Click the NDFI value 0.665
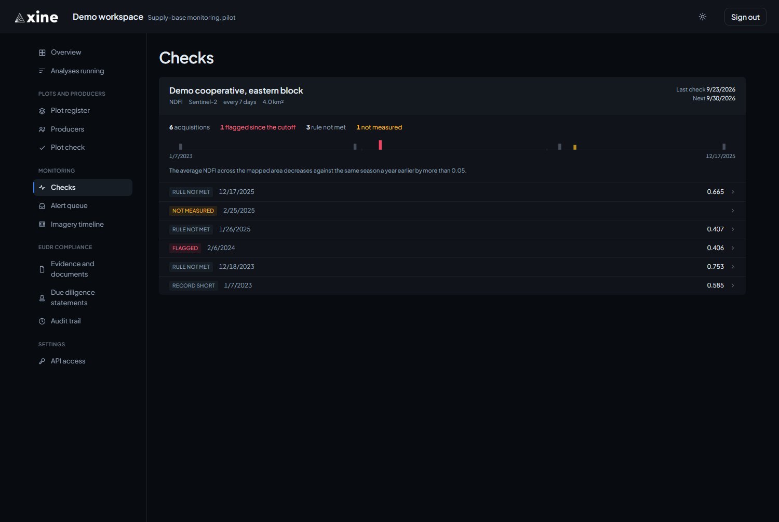Image resolution: width=779 pixels, height=522 pixels. pyautogui.click(x=715, y=192)
